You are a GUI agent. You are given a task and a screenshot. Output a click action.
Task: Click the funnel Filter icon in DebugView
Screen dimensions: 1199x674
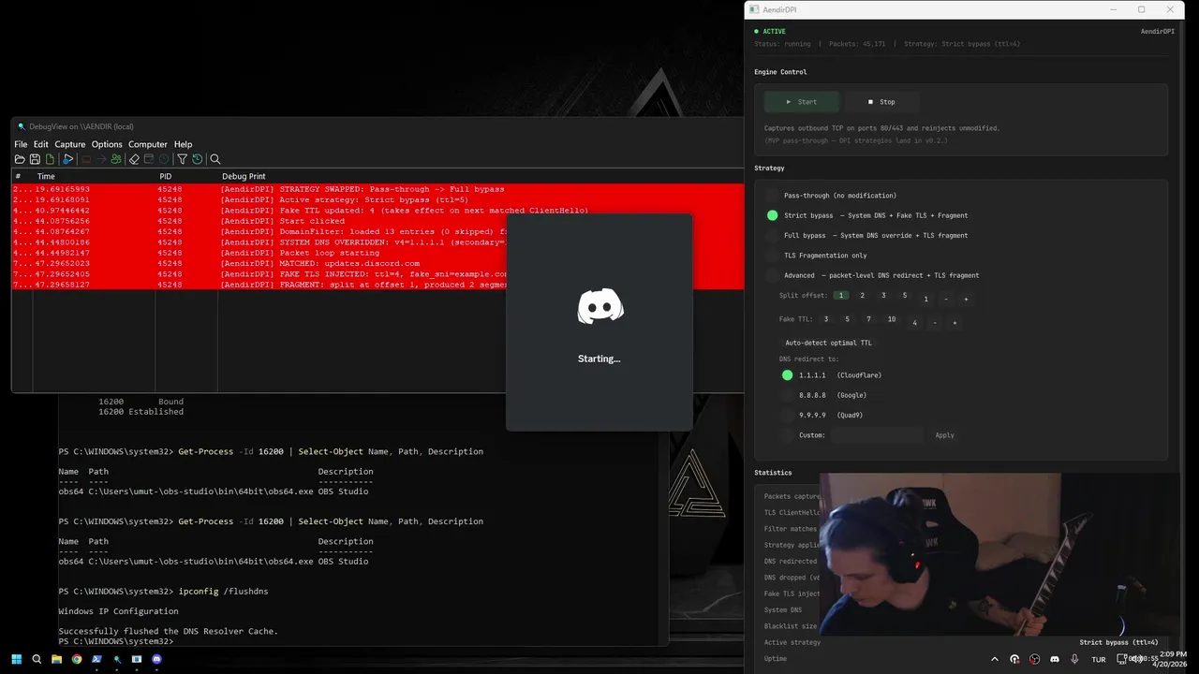pyautogui.click(x=183, y=159)
